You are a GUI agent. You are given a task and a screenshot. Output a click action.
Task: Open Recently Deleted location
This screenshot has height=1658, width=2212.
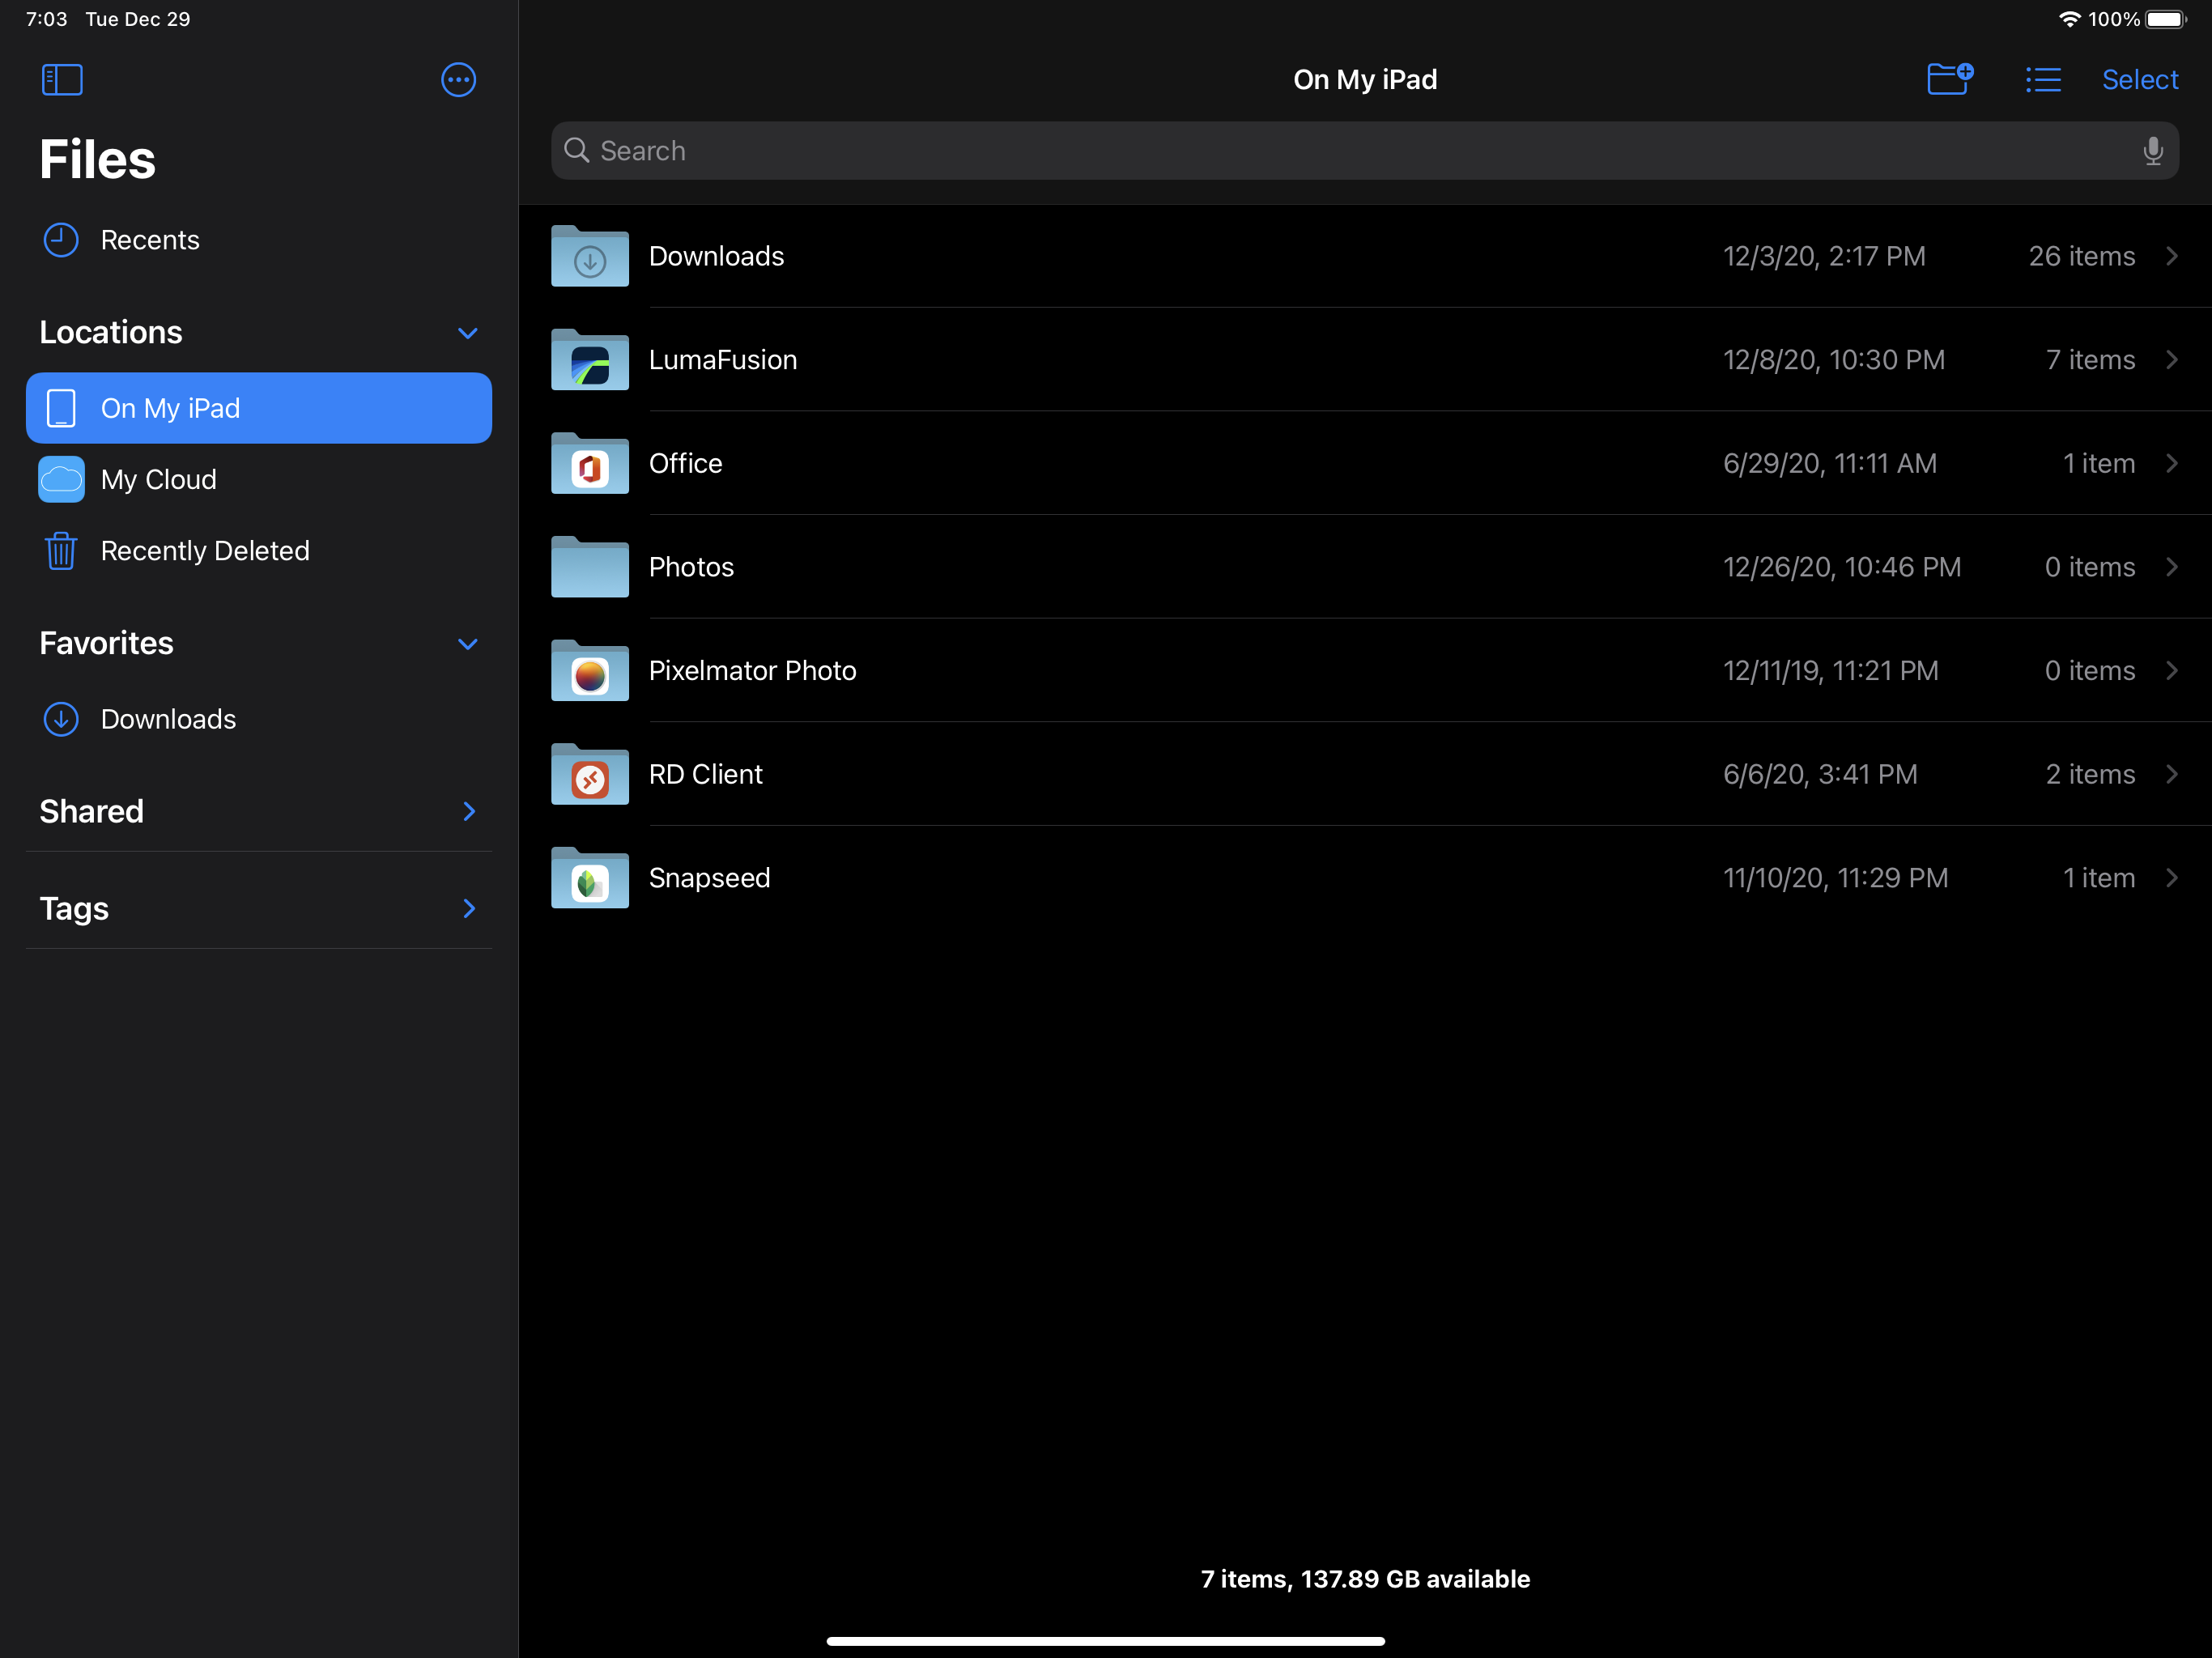[258, 551]
